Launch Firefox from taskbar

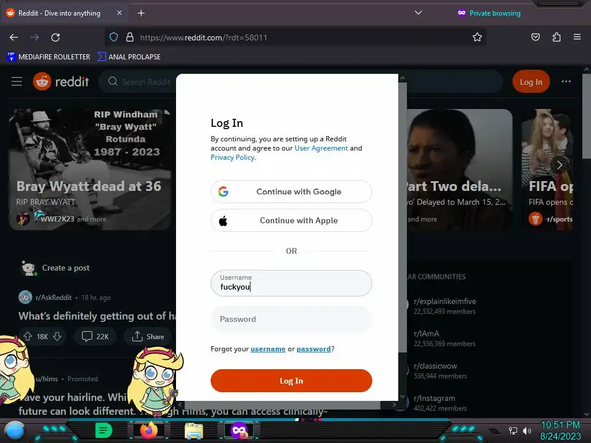149,430
